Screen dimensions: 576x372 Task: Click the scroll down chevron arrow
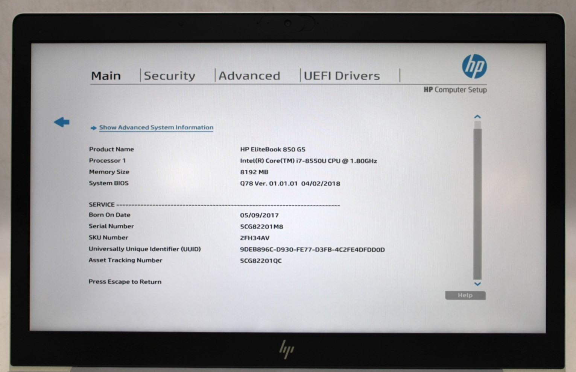point(477,284)
